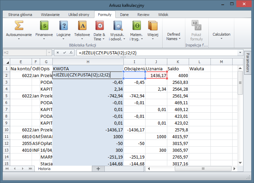This screenshot has height=183, width=254.
Task: Open the Date & Time functions icon
Action: click(x=99, y=26)
